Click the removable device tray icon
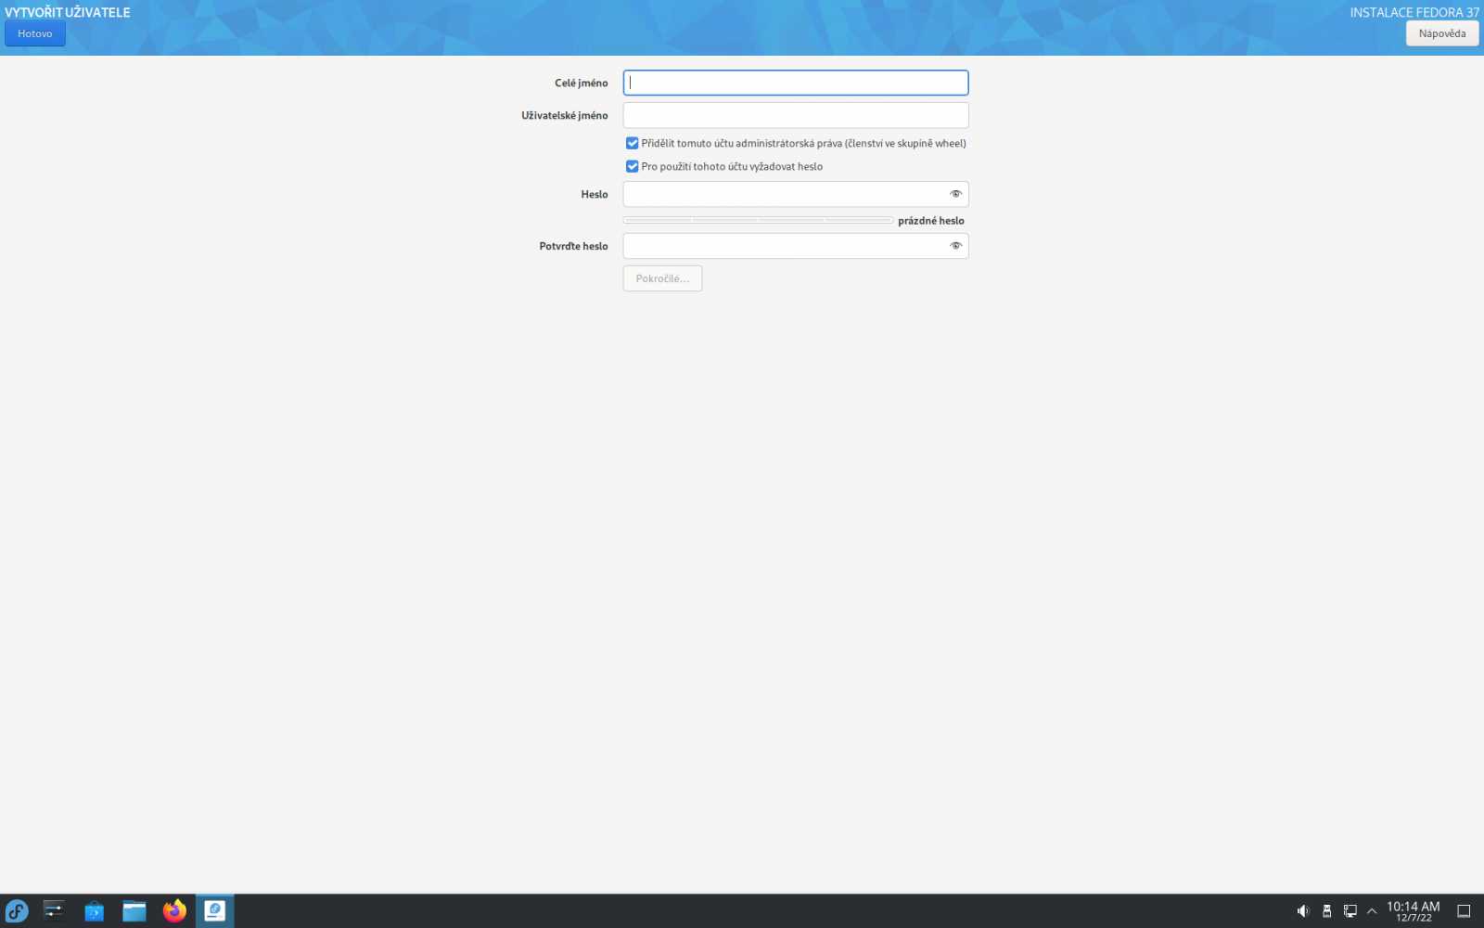Screen dimensions: 1484x928 (1326, 911)
